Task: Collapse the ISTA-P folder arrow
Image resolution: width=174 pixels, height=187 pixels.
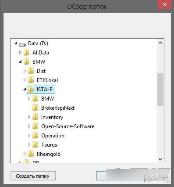Action: pos(25,90)
